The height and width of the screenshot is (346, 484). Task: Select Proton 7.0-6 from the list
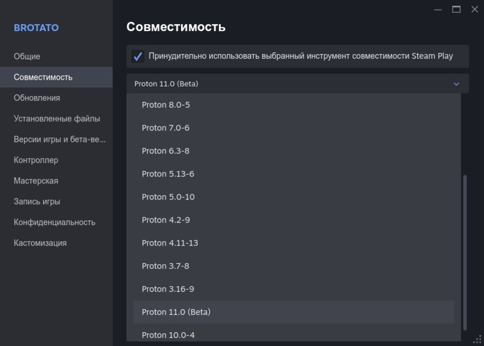(x=167, y=128)
